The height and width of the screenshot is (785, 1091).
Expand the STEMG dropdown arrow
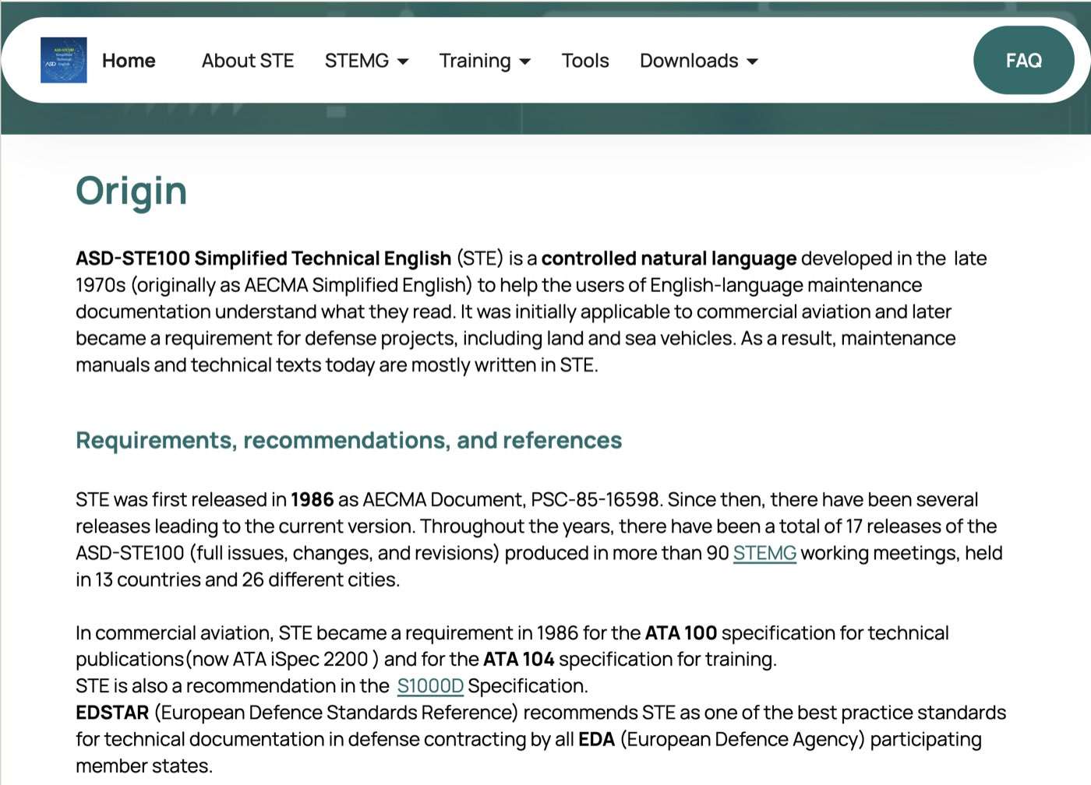coord(403,62)
